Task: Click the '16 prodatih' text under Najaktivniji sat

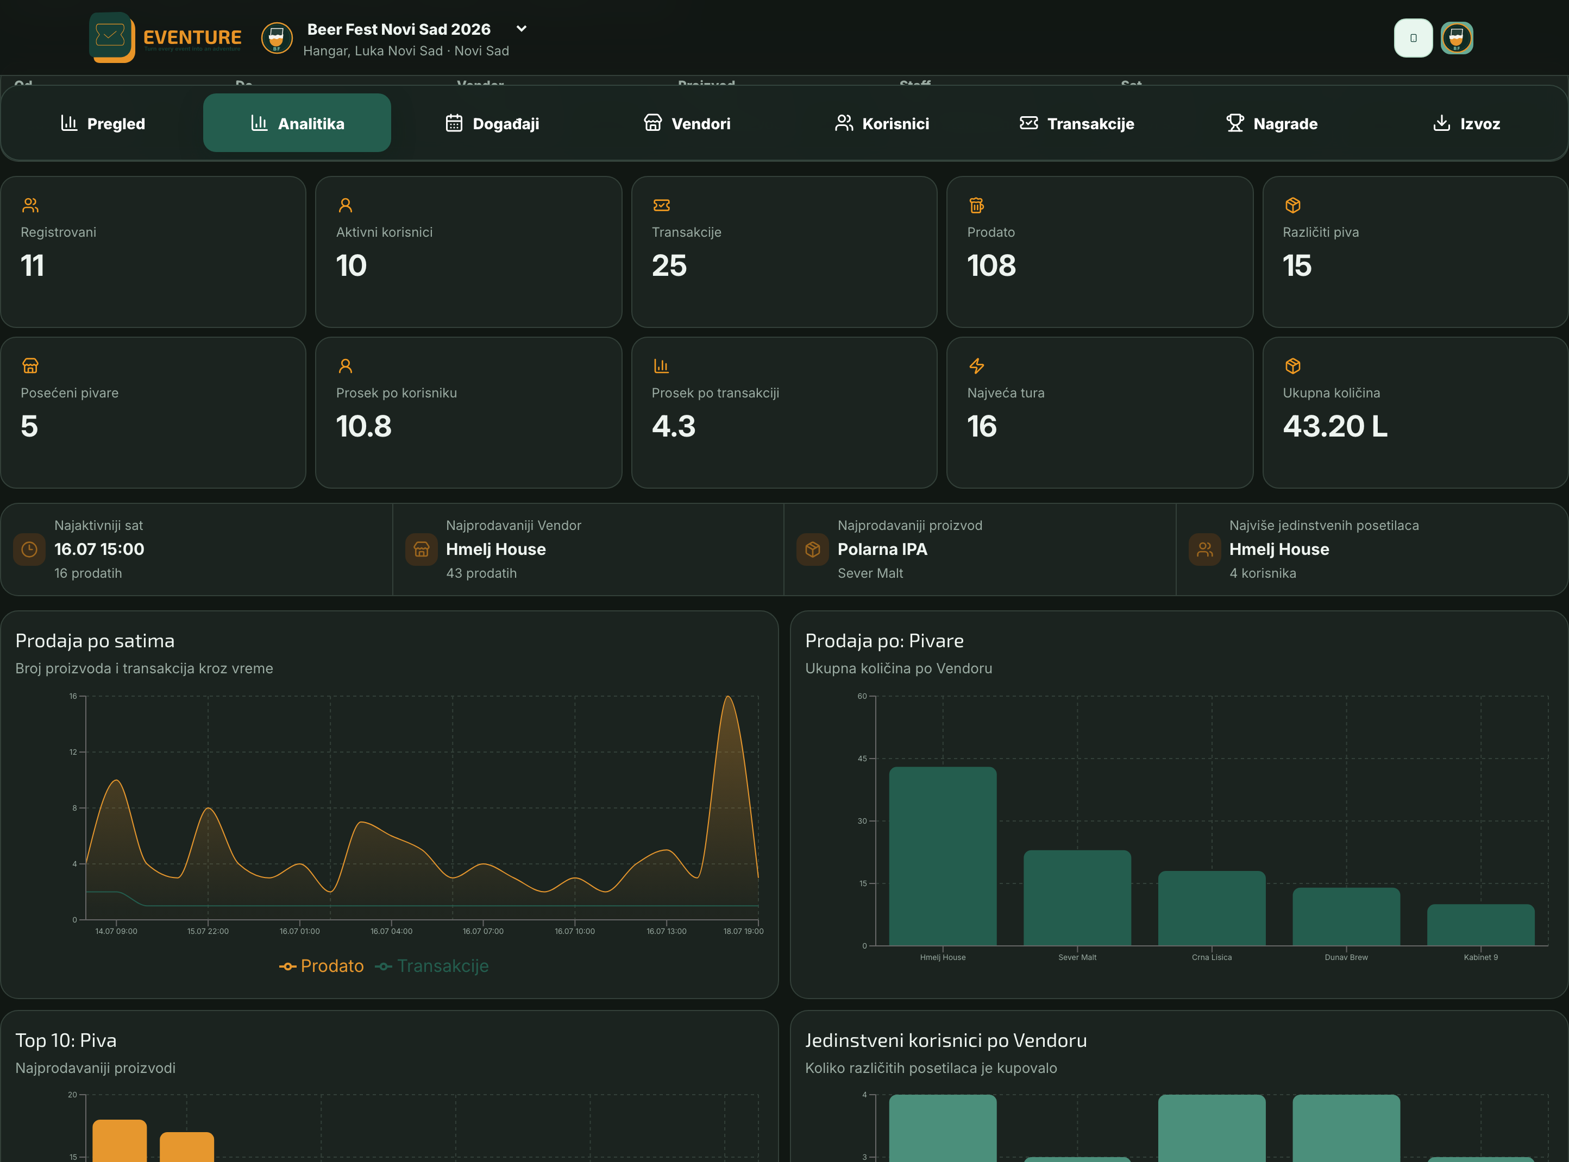Action: tap(88, 573)
